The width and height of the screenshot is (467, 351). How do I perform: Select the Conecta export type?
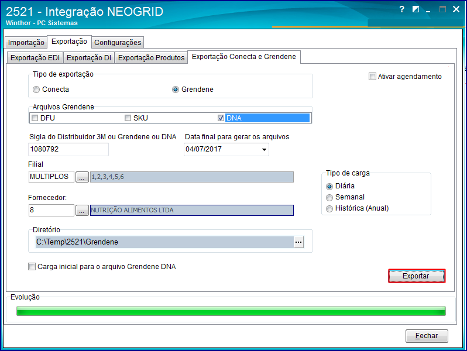click(x=51, y=90)
